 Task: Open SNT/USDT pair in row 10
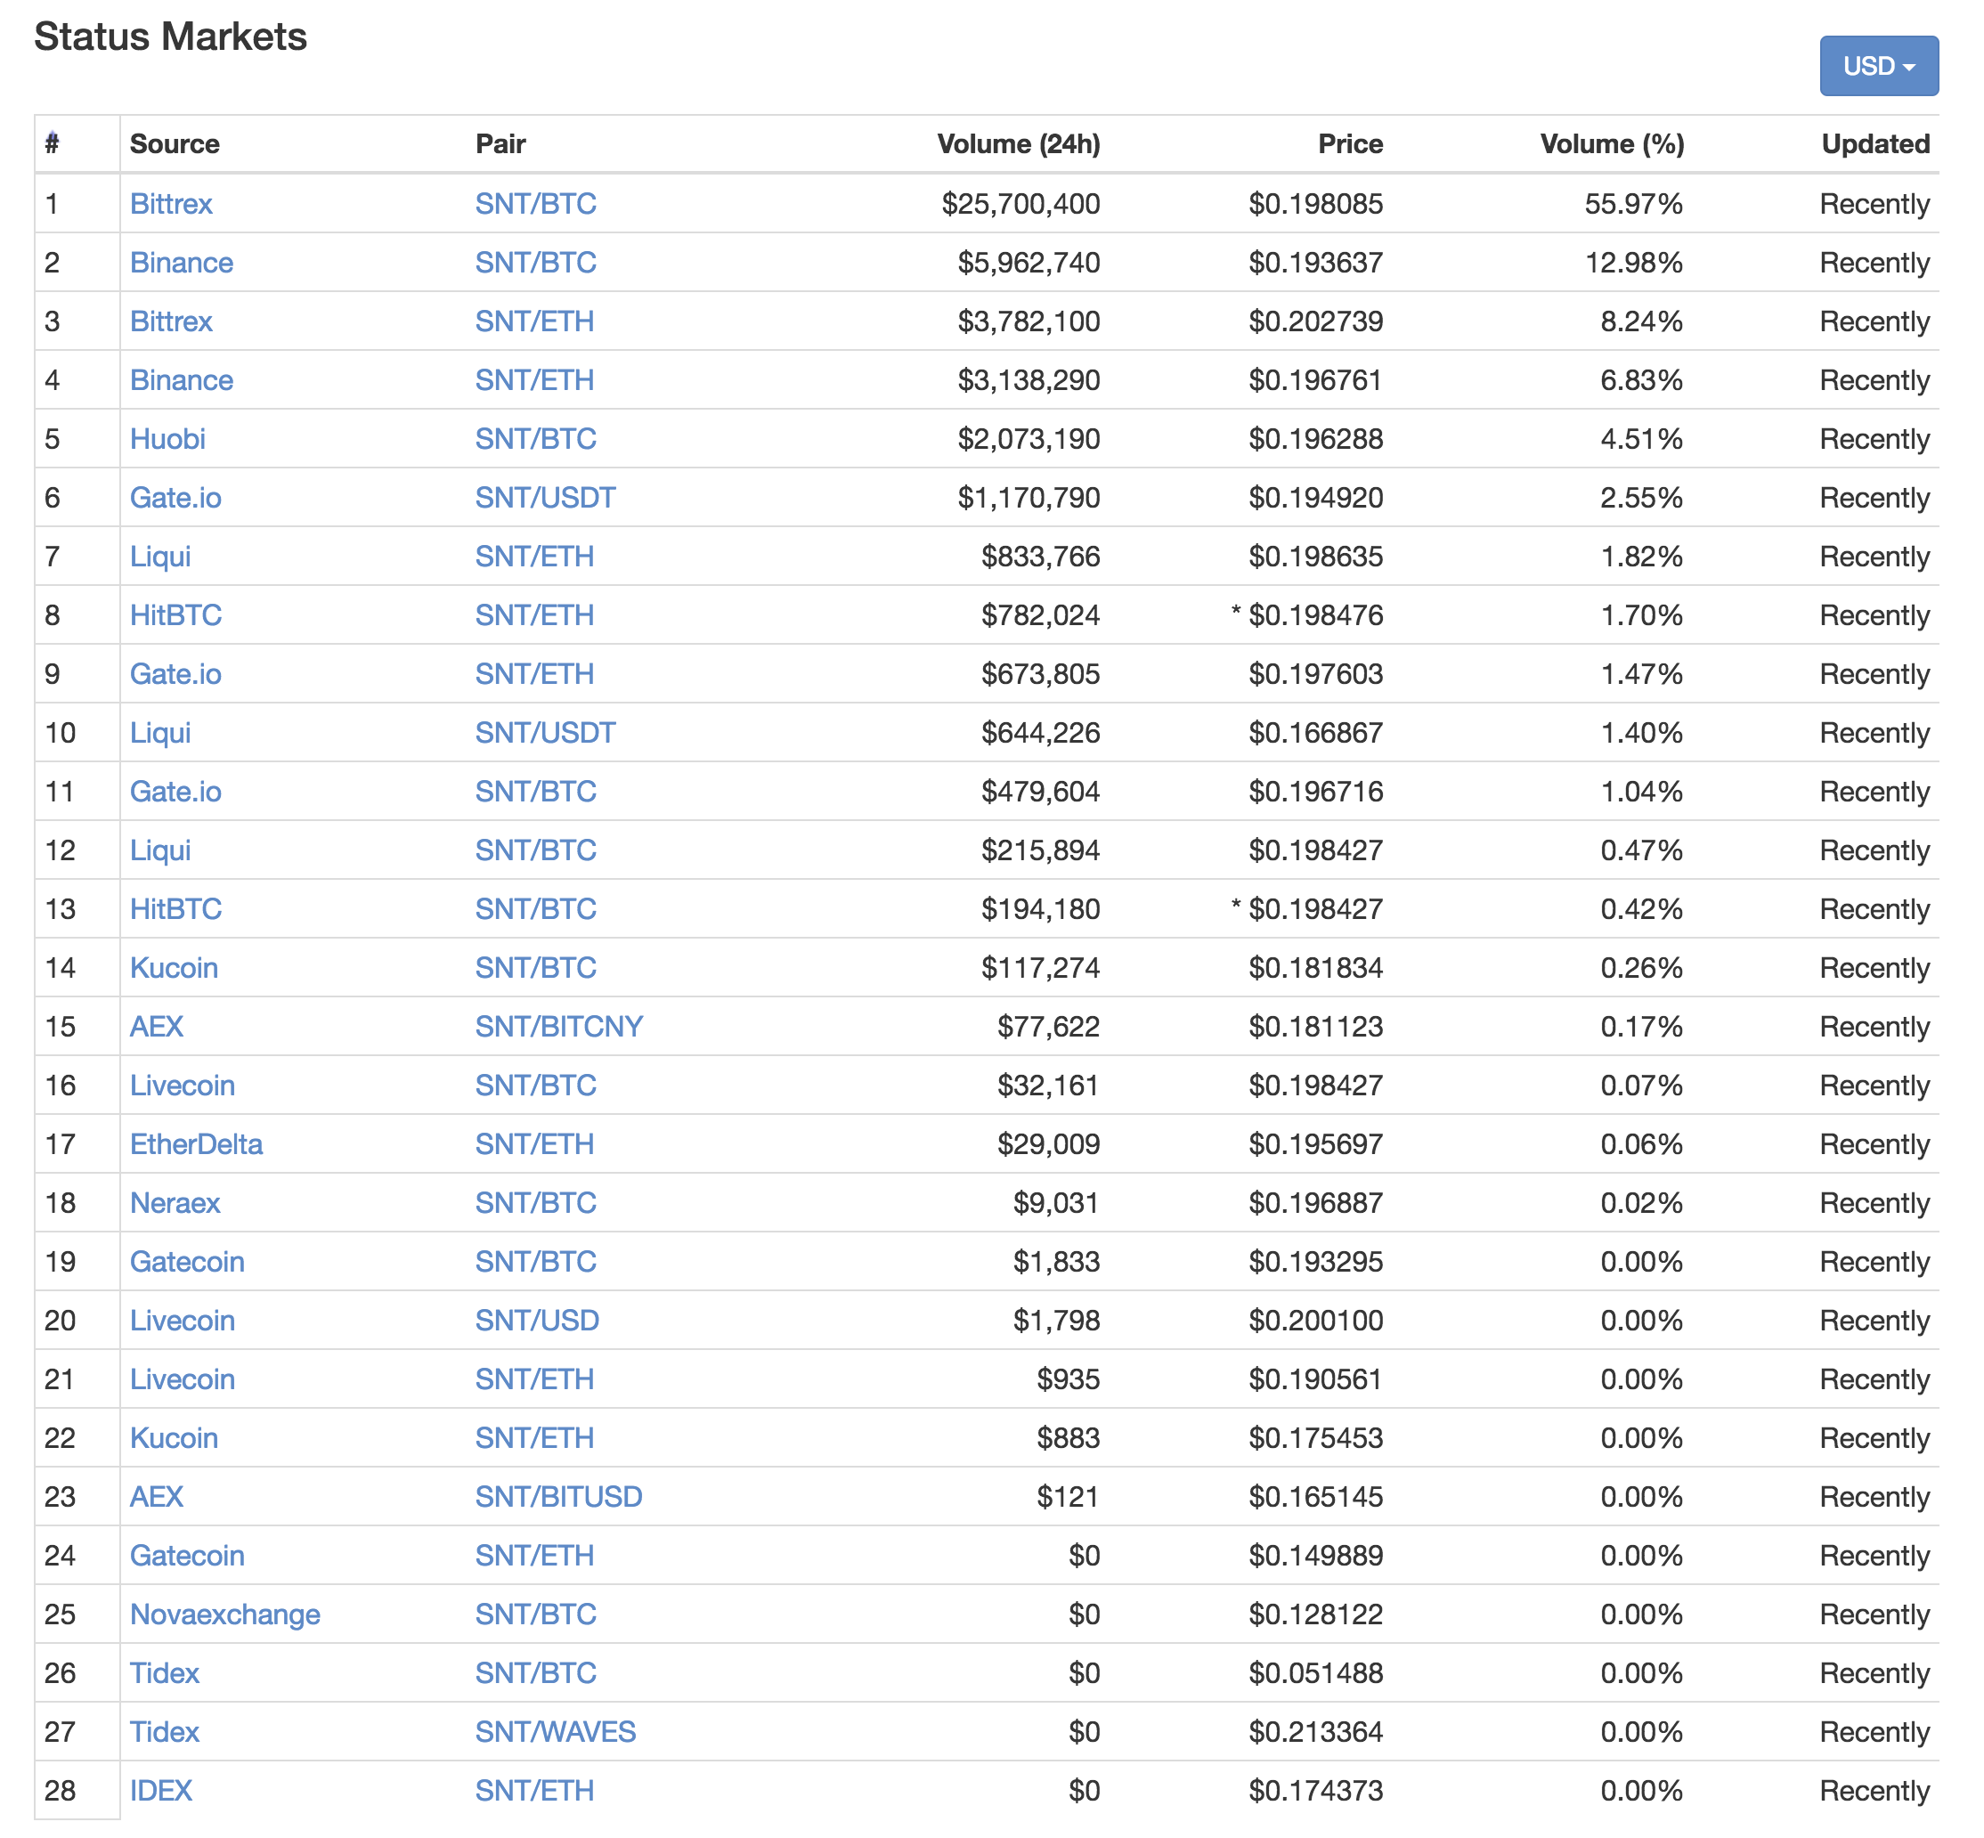tap(545, 733)
